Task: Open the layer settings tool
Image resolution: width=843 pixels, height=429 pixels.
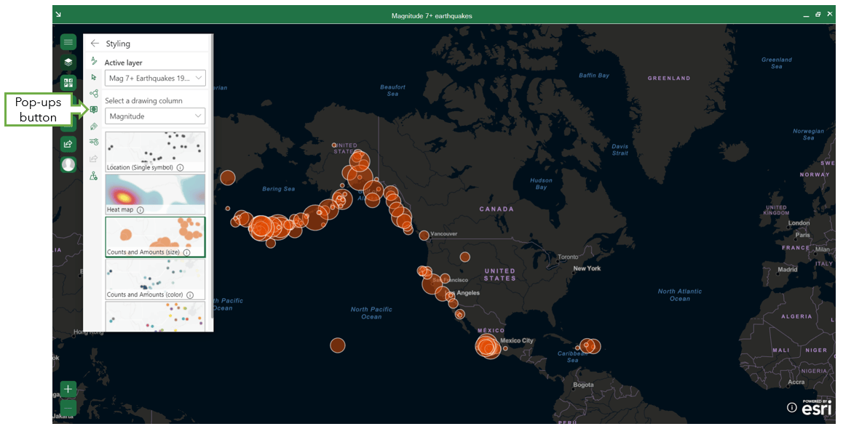Action: (94, 143)
